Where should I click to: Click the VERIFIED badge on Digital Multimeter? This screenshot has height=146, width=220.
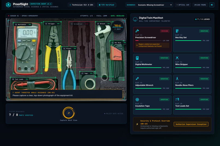(x=164, y=58)
